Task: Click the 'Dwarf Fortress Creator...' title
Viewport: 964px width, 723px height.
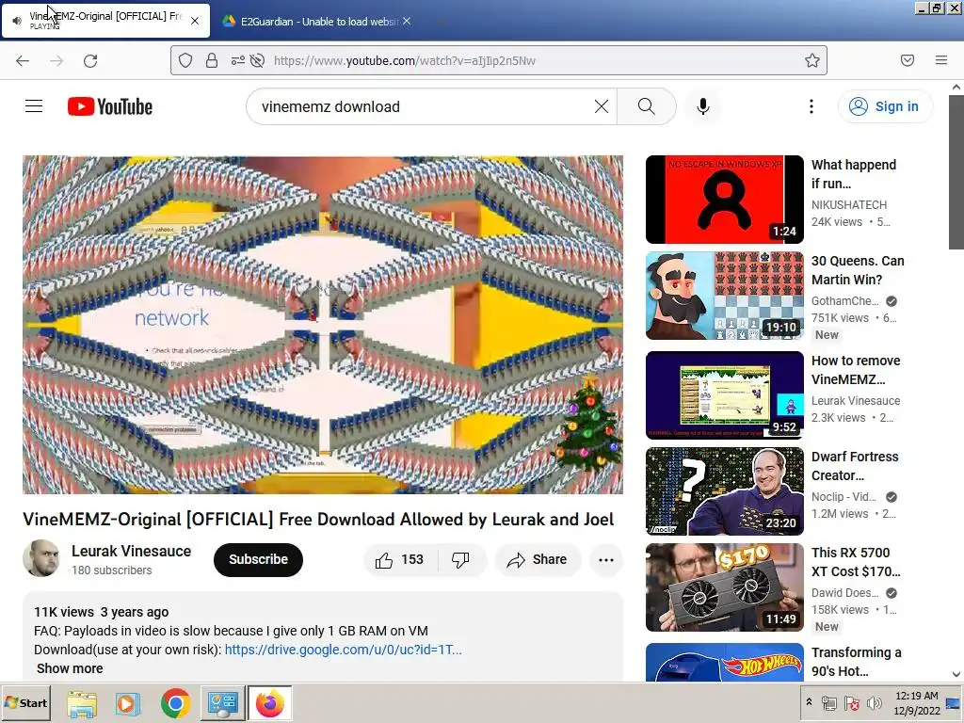Action: pos(855,465)
